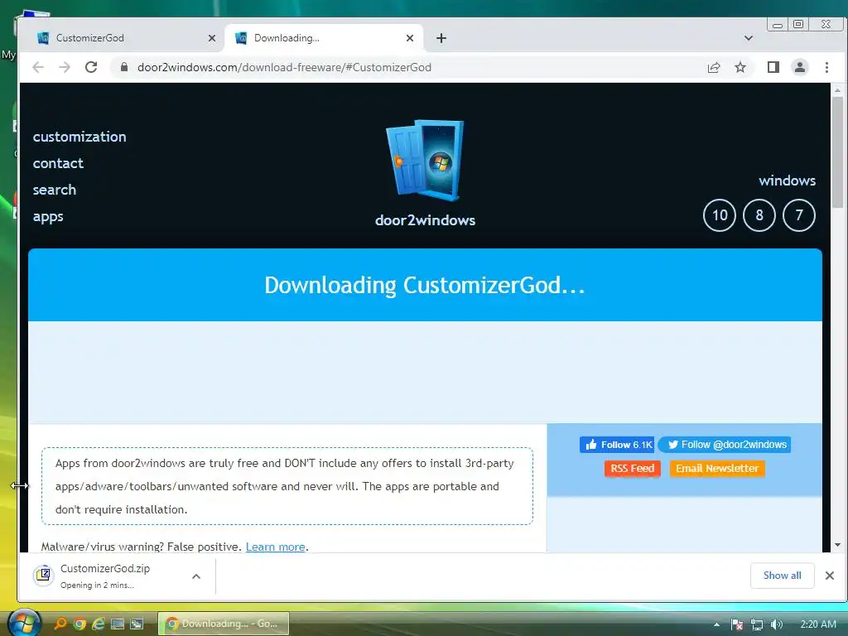Screen dimensions: 848x636
Task: Open the RSS Feed button
Action: [x=632, y=469]
